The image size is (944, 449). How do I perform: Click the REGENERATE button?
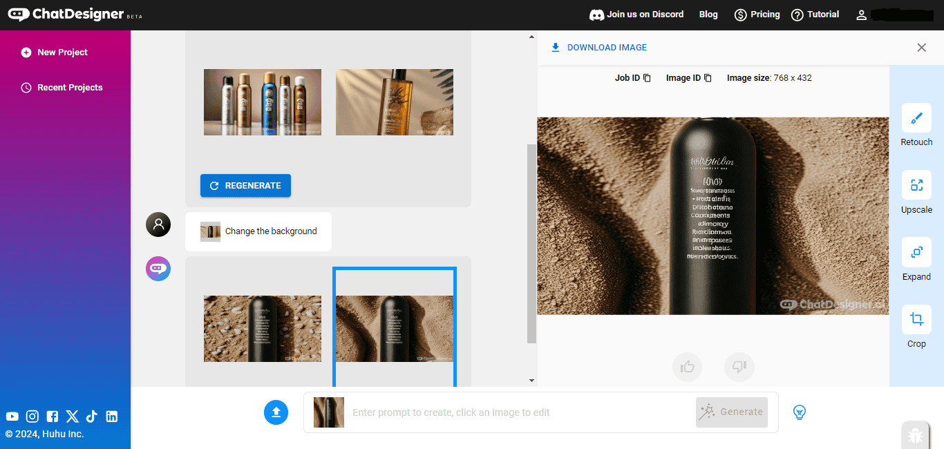[245, 186]
